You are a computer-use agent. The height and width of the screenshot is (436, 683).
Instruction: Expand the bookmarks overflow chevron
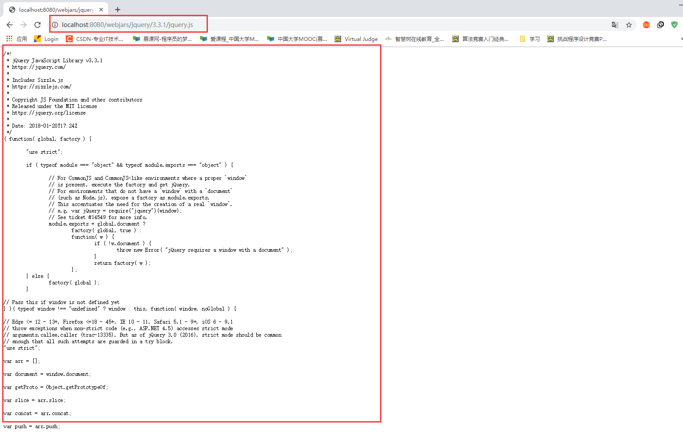tap(680, 39)
